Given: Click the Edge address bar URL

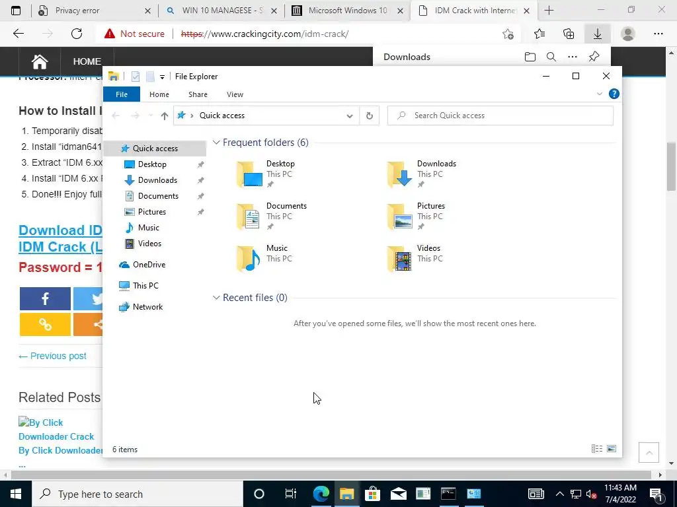Looking at the screenshot, I should [x=264, y=34].
